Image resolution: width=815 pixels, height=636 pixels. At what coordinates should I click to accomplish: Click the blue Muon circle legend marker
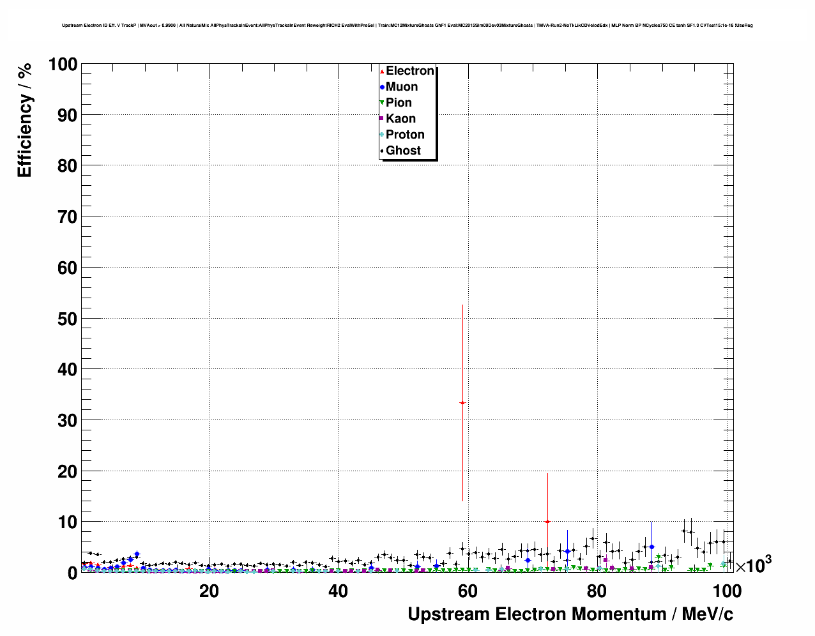[382, 87]
